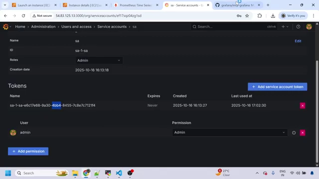Click the browser address bar URL

99,15
